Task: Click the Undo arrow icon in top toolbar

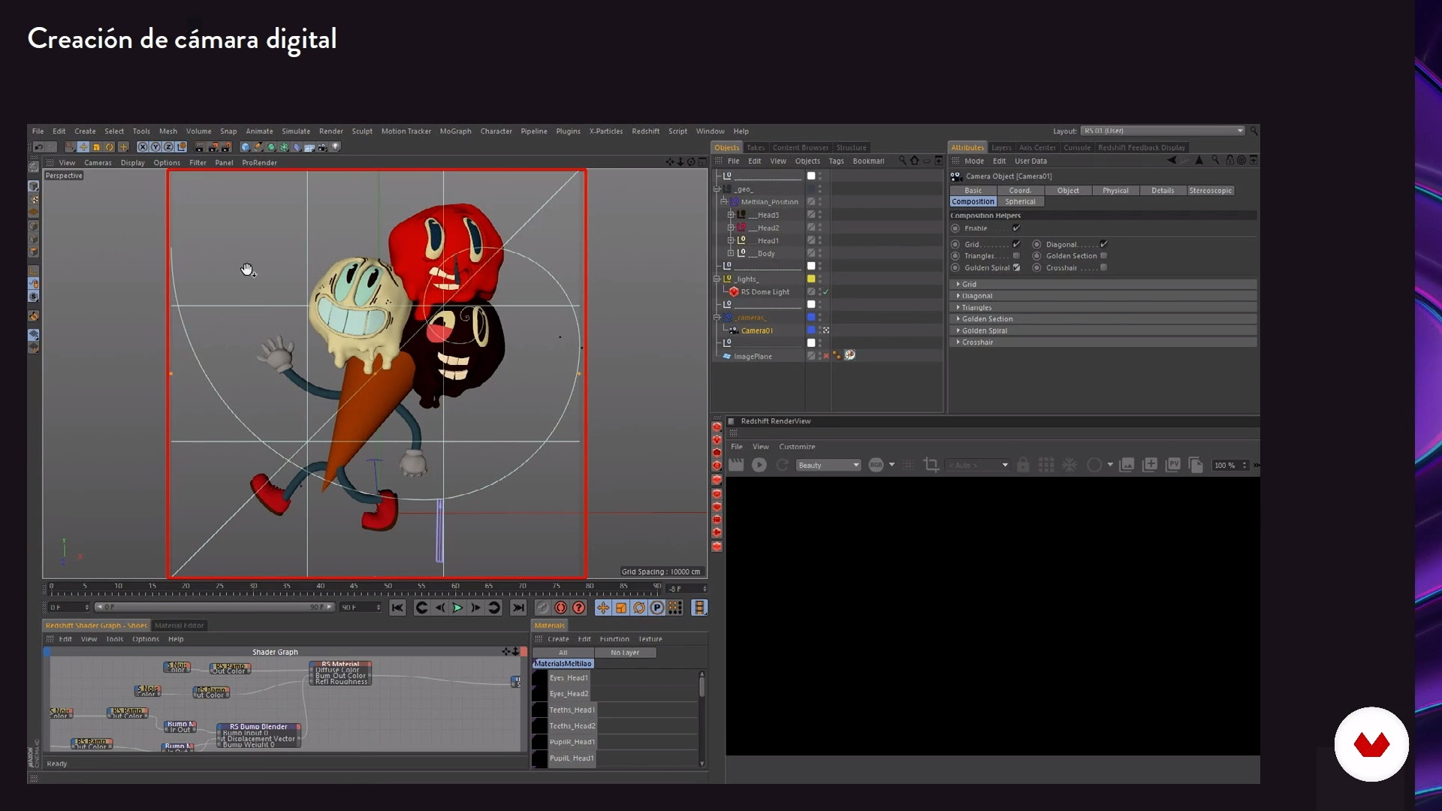Action: [x=38, y=147]
